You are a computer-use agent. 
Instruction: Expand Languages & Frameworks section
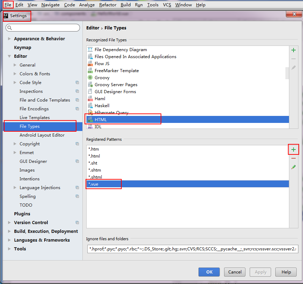click(x=9, y=240)
